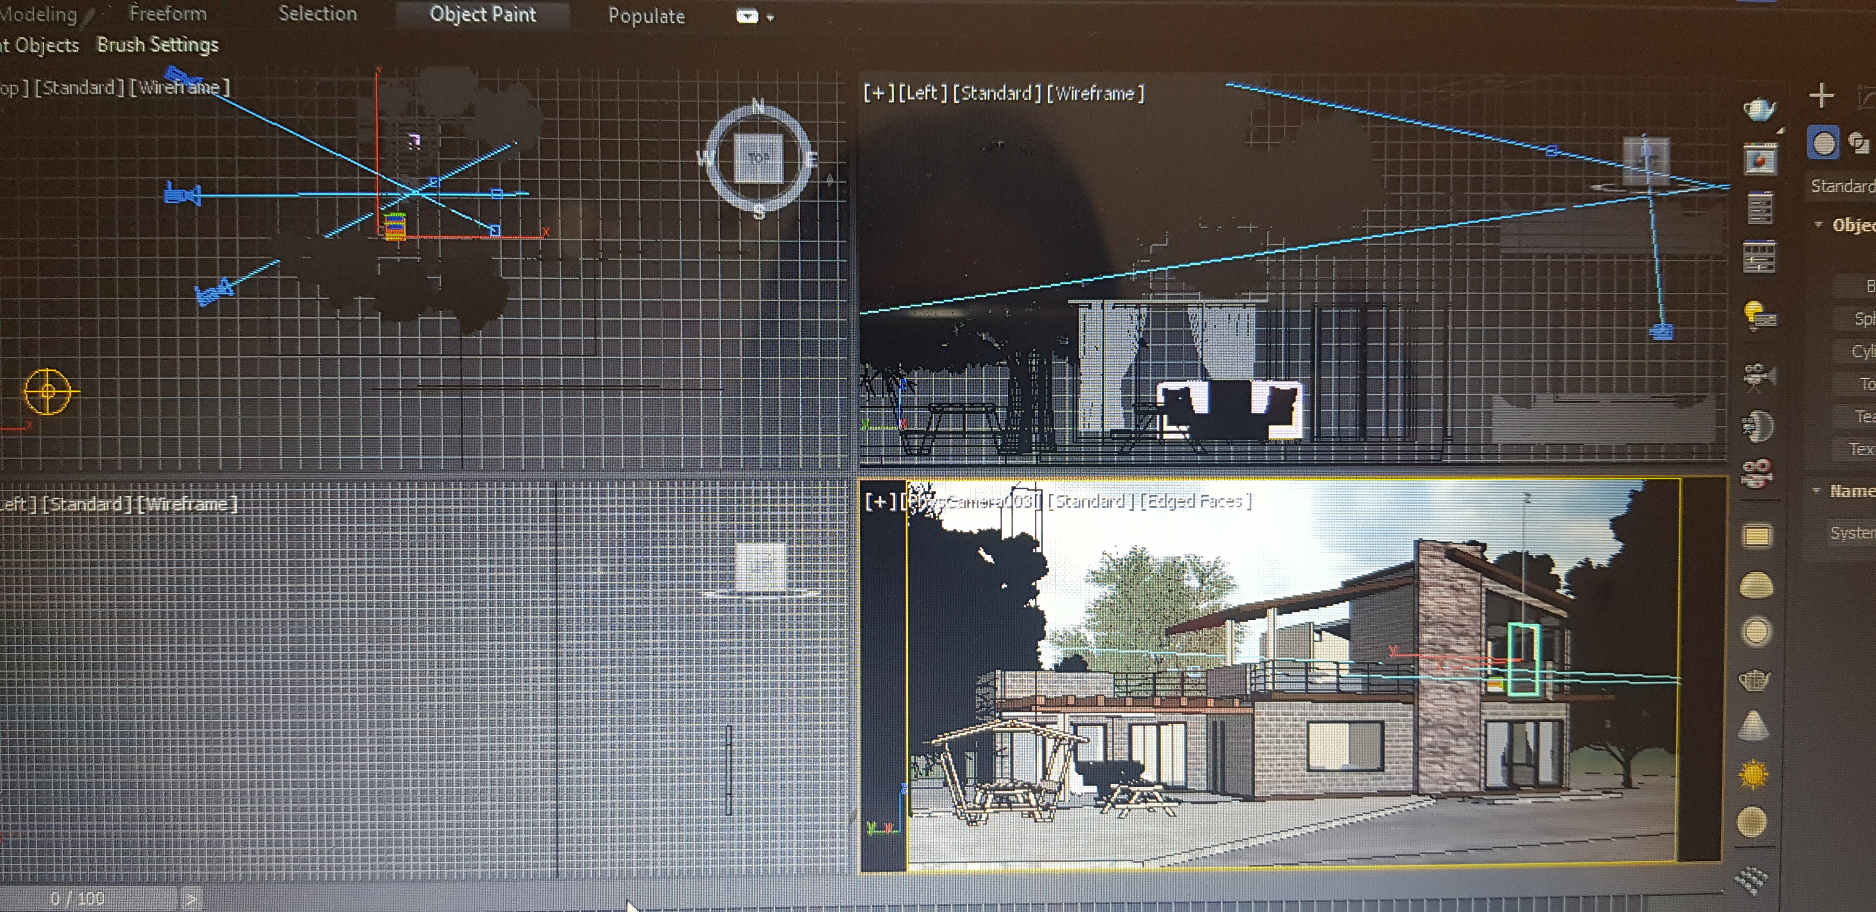The width and height of the screenshot is (1876, 912).
Task: Click the Wireframe label in Left viewport
Action: click(x=1095, y=93)
